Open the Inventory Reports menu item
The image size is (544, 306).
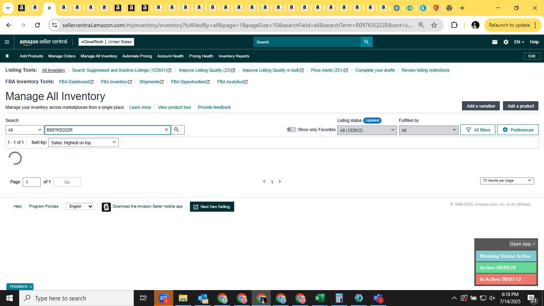click(x=234, y=56)
